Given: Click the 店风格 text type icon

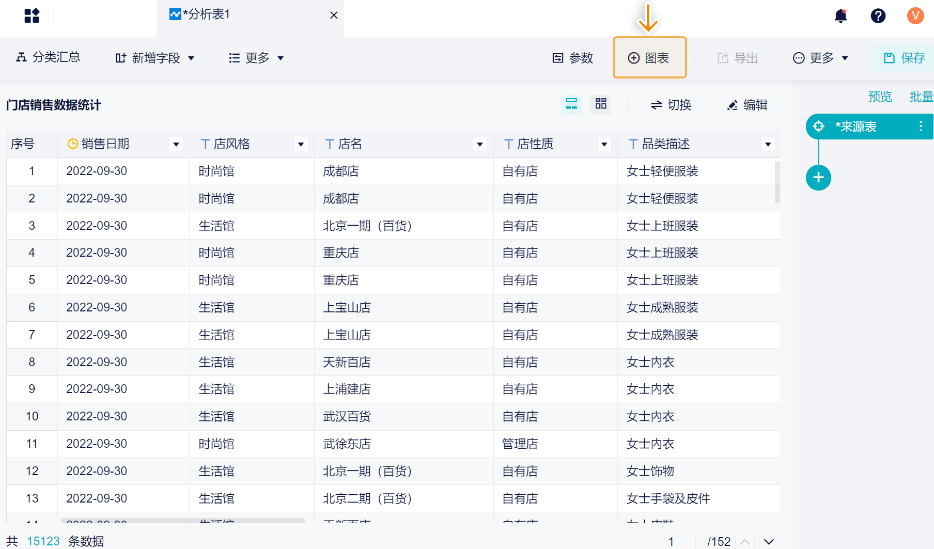Looking at the screenshot, I should click(x=205, y=144).
